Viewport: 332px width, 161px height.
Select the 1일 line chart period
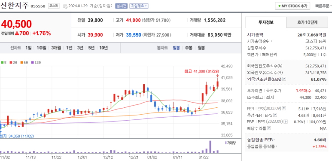tap(28, 48)
